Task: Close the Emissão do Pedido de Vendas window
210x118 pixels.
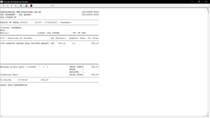Action: click(206, 2)
